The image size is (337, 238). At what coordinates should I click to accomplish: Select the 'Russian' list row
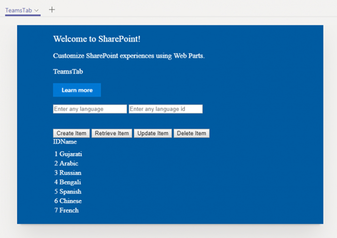68,173
